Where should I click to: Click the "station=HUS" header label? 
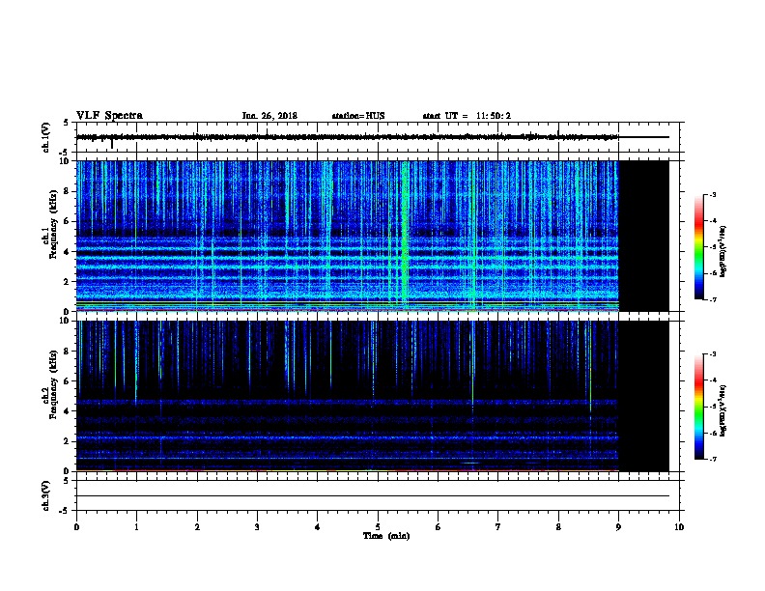pyautogui.click(x=358, y=116)
